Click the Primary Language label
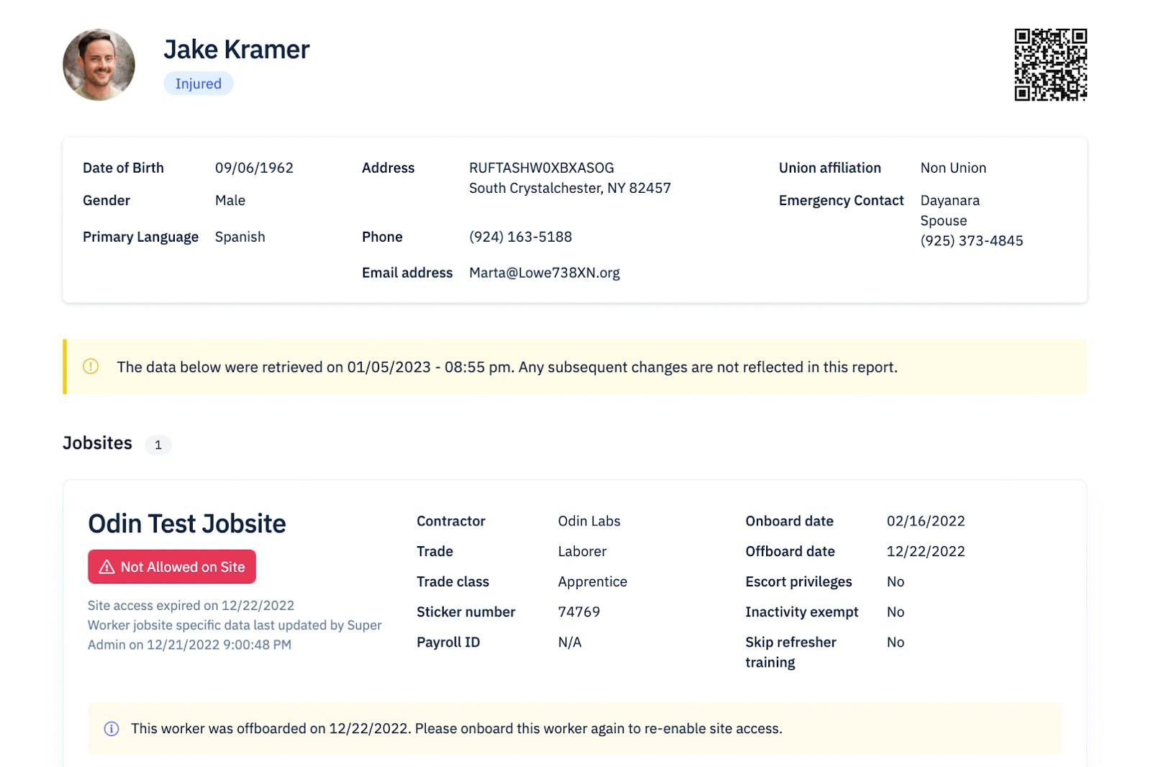Viewport: 1151px width, 767px height. click(140, 237)
